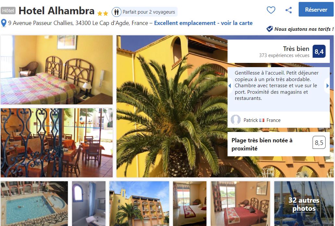335x226 pixels.
Task: Save hotel with the heart icon
Action: pos(271,10)
